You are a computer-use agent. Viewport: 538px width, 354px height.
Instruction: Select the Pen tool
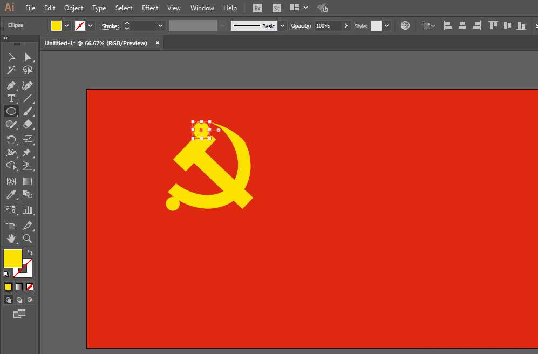11,85
